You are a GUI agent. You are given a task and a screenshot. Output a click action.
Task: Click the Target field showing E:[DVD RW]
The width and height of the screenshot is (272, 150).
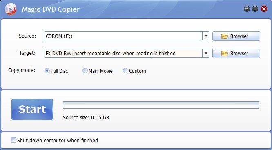coord(123,53)
